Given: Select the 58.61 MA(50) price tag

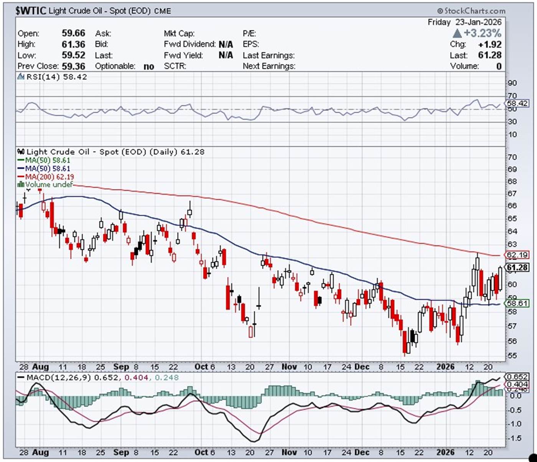Looking at the screenshot, I should pos(517,303).
